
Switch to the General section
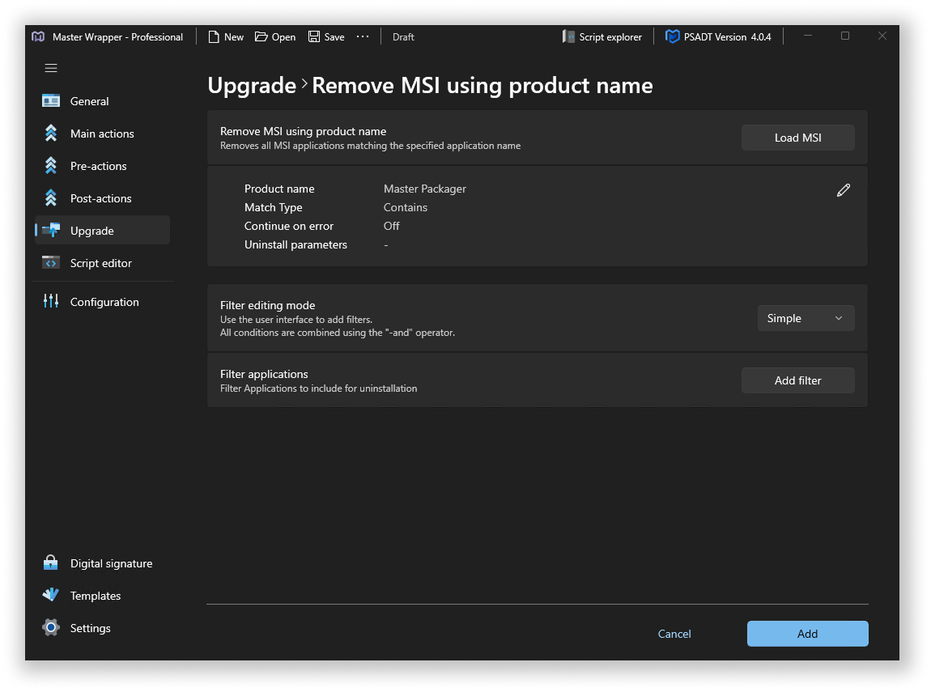pos(89,101)
